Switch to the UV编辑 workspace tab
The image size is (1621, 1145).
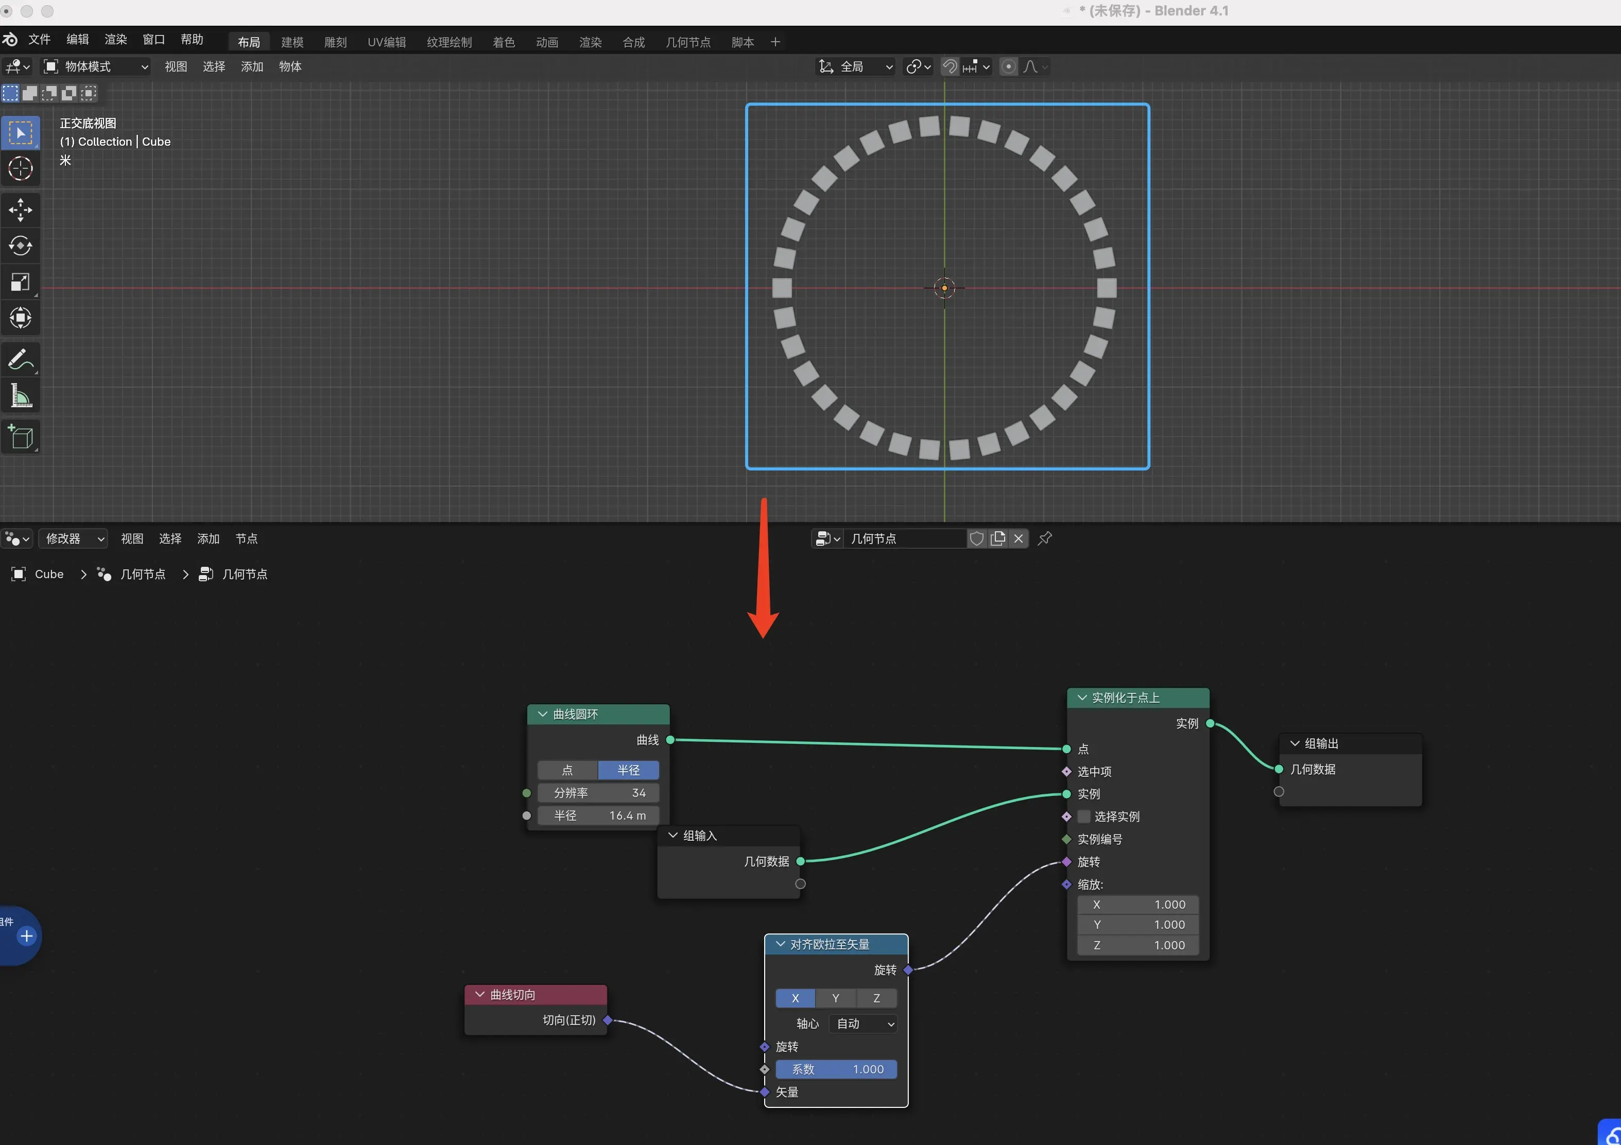386,42
